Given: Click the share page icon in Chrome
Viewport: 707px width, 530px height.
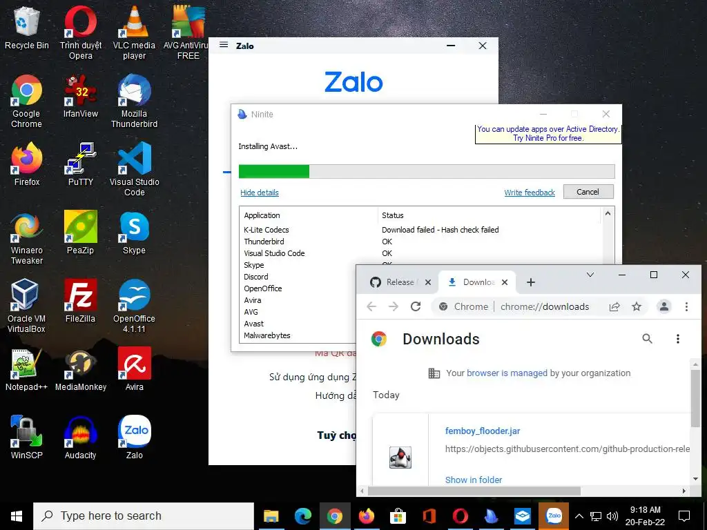Looking at the screenshot, I should point(614,306).
